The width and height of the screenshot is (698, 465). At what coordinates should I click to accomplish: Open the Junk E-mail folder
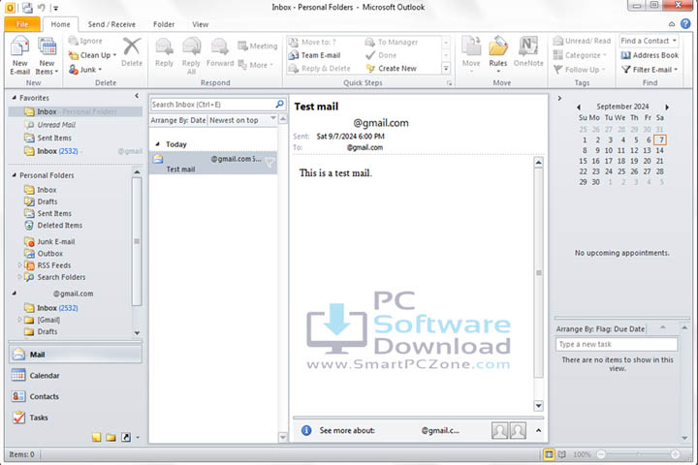pos(55,241)
